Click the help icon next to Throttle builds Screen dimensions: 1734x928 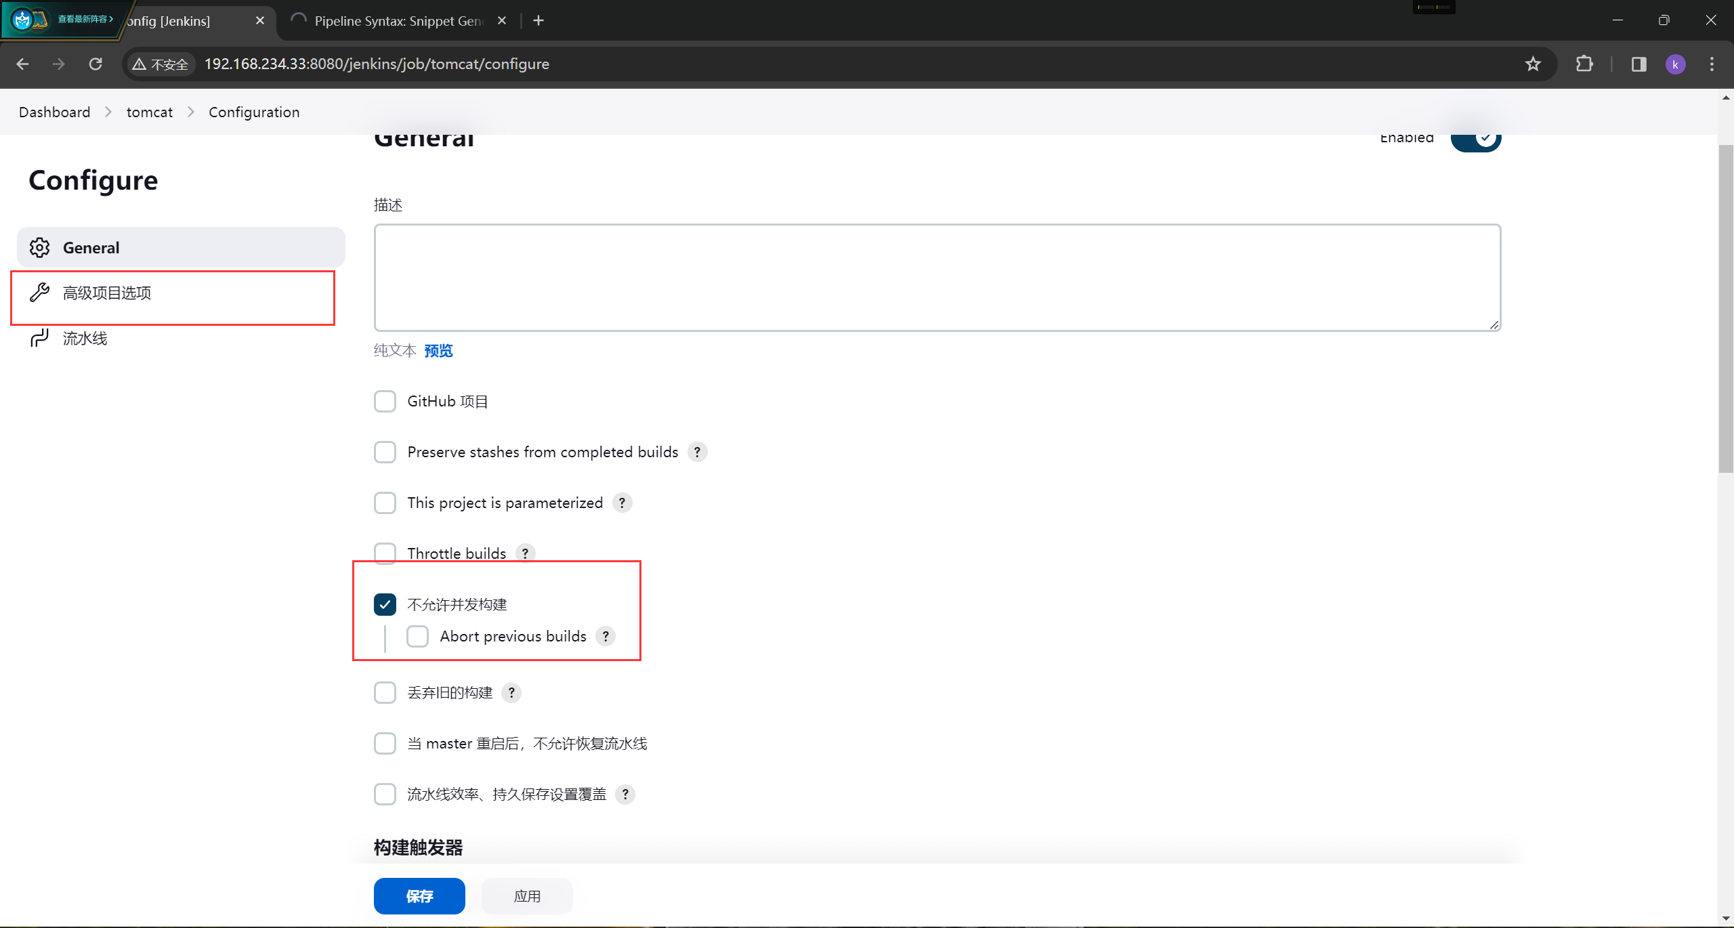(x=525, y=553)
